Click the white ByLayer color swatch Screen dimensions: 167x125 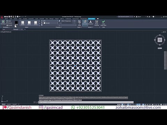click(45, 23)
